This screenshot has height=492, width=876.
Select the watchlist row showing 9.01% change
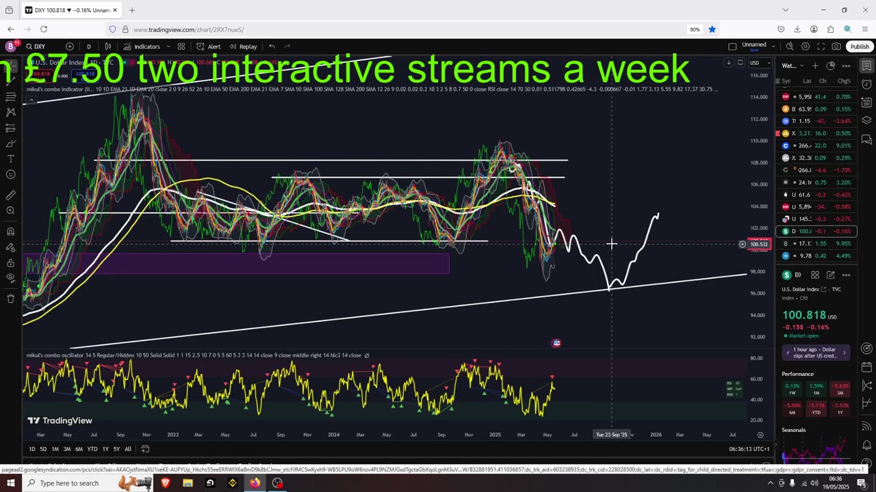click(x=817, y=146)
